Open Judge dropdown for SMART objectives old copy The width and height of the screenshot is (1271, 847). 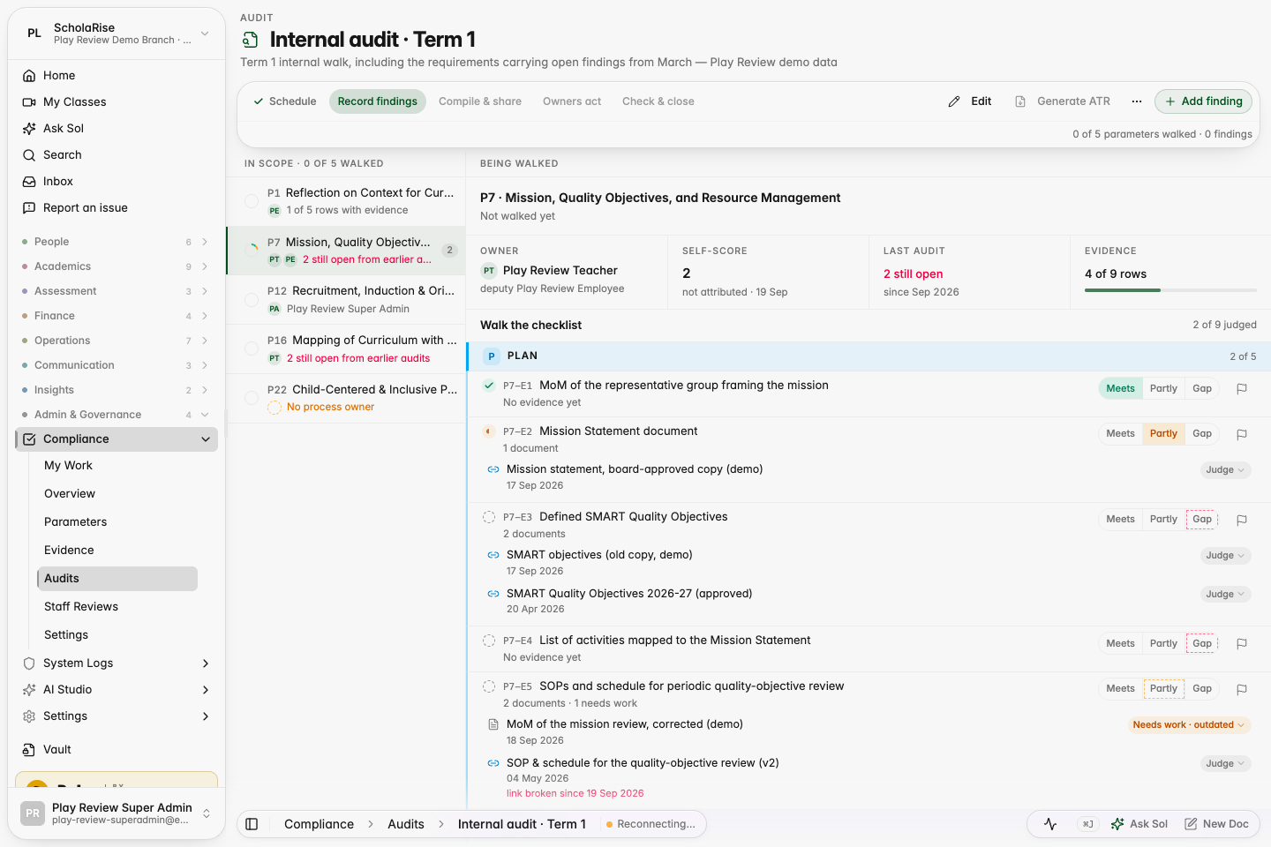coord(1225,556)
